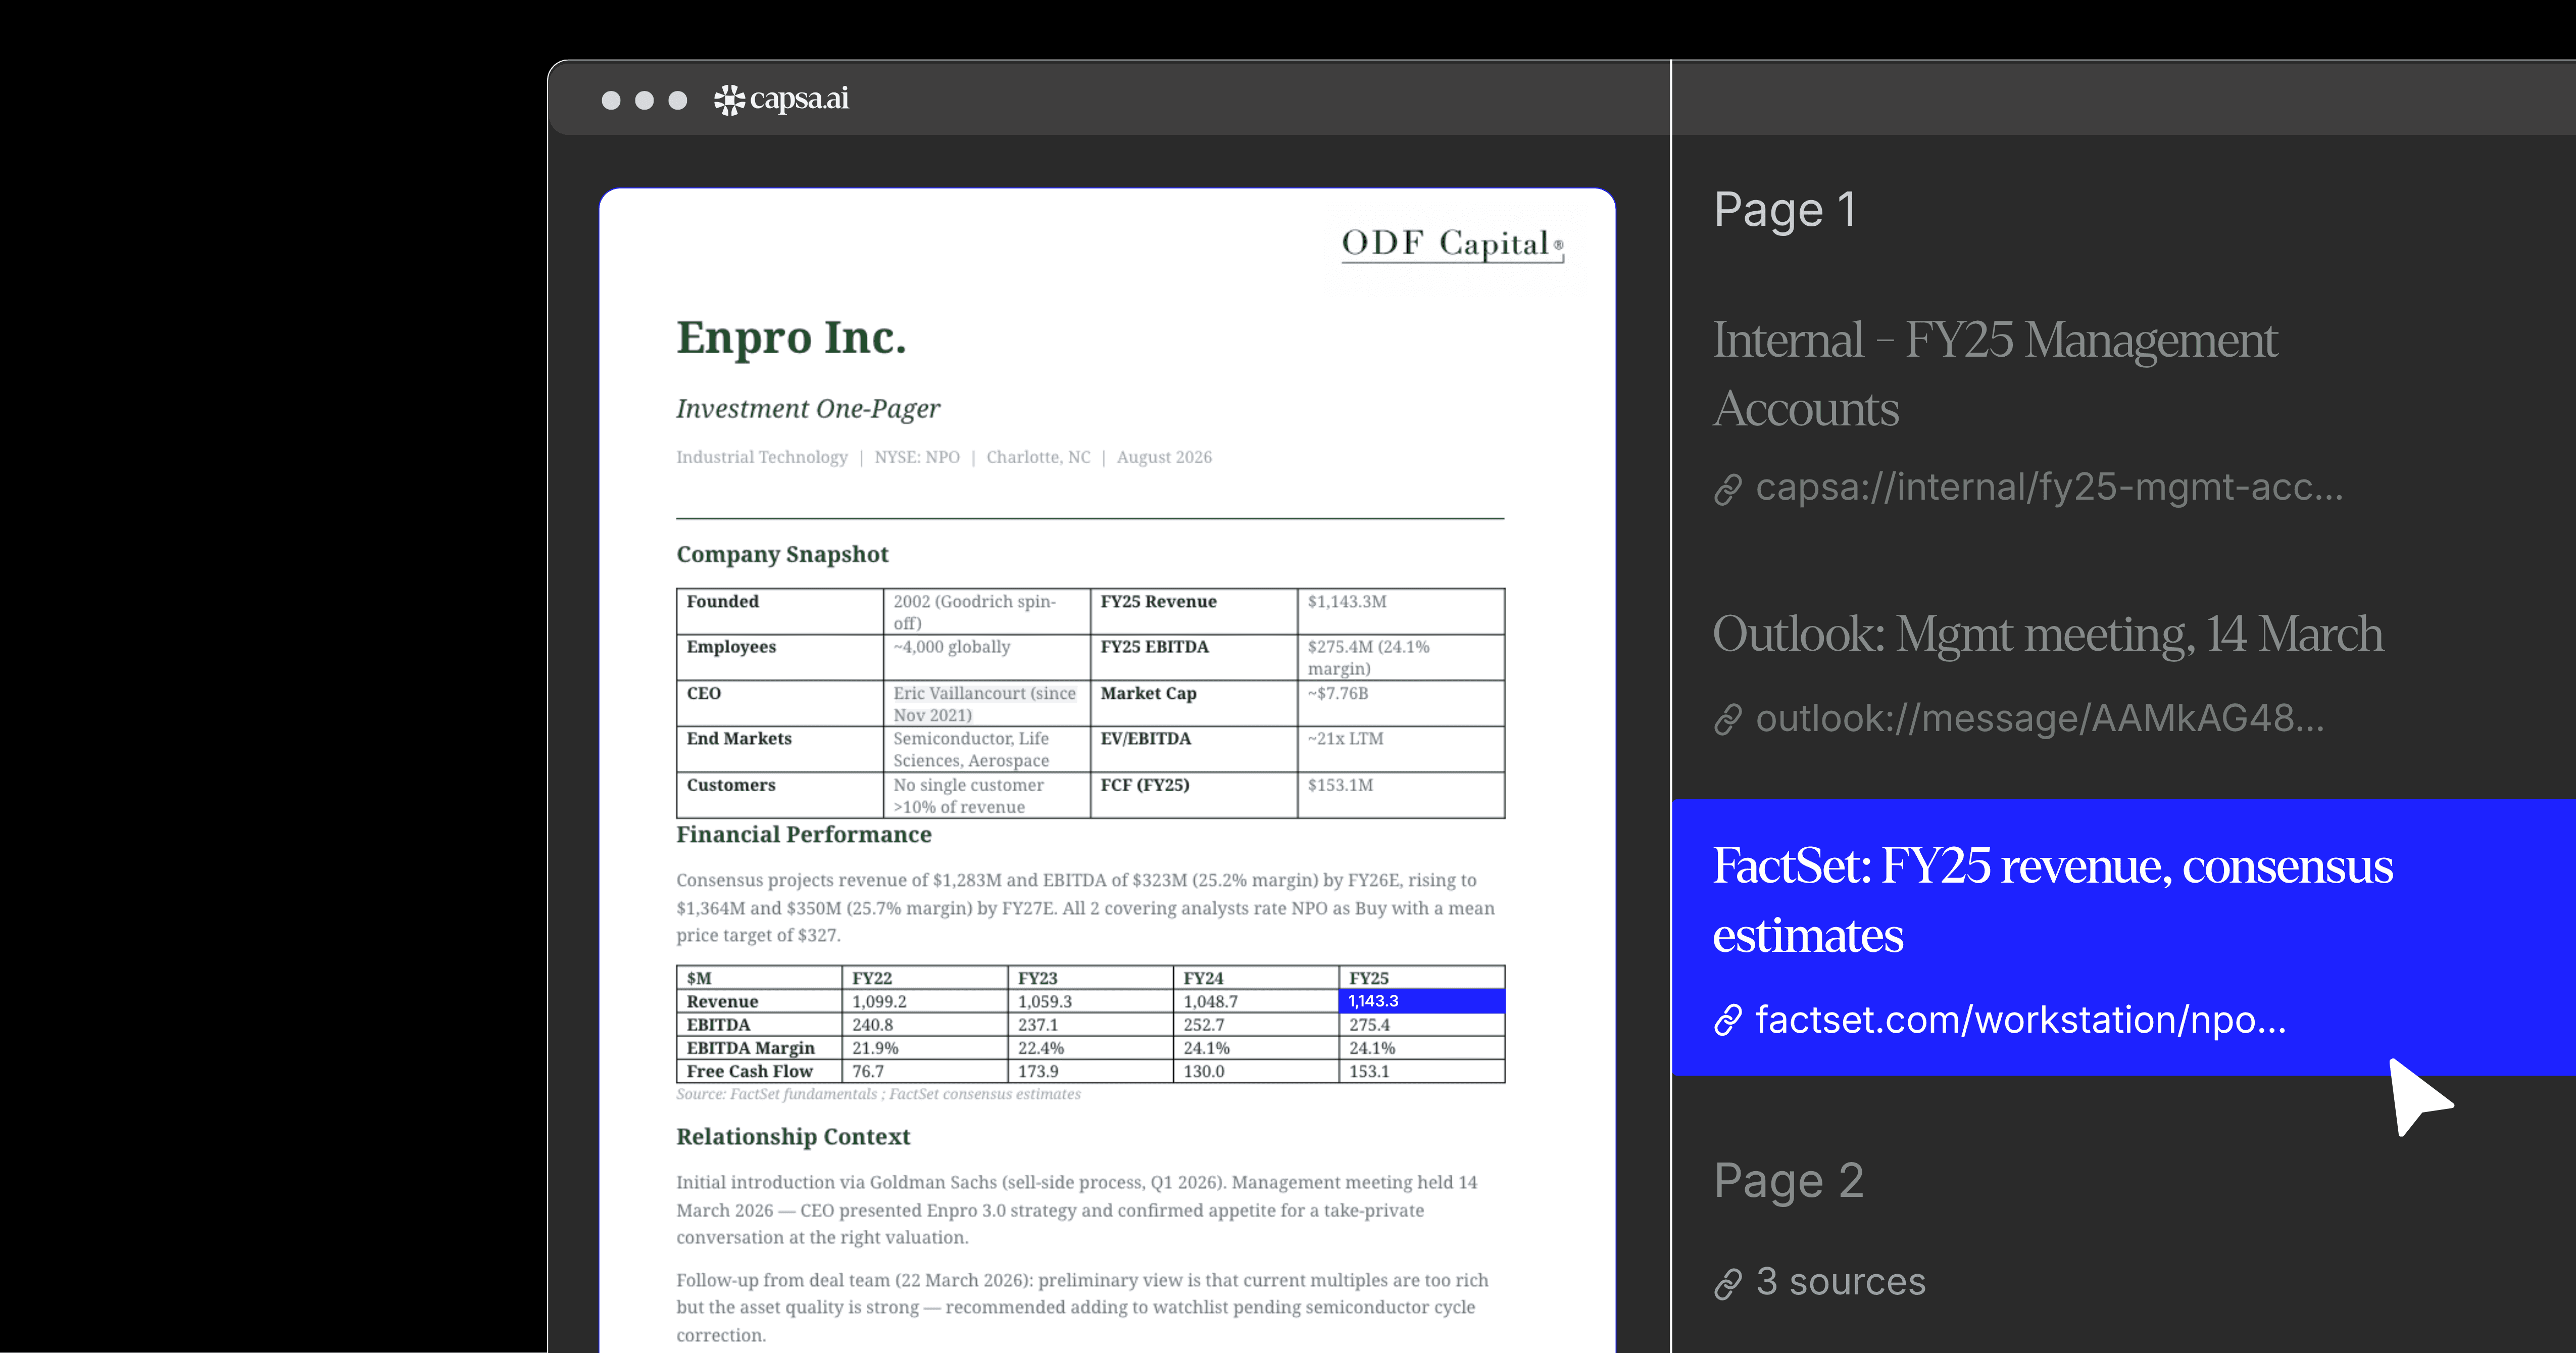Click the Page 2 heading
This screenshot has height=1353, width=2576.
pyautogui.click(x=1789, y=1181)
